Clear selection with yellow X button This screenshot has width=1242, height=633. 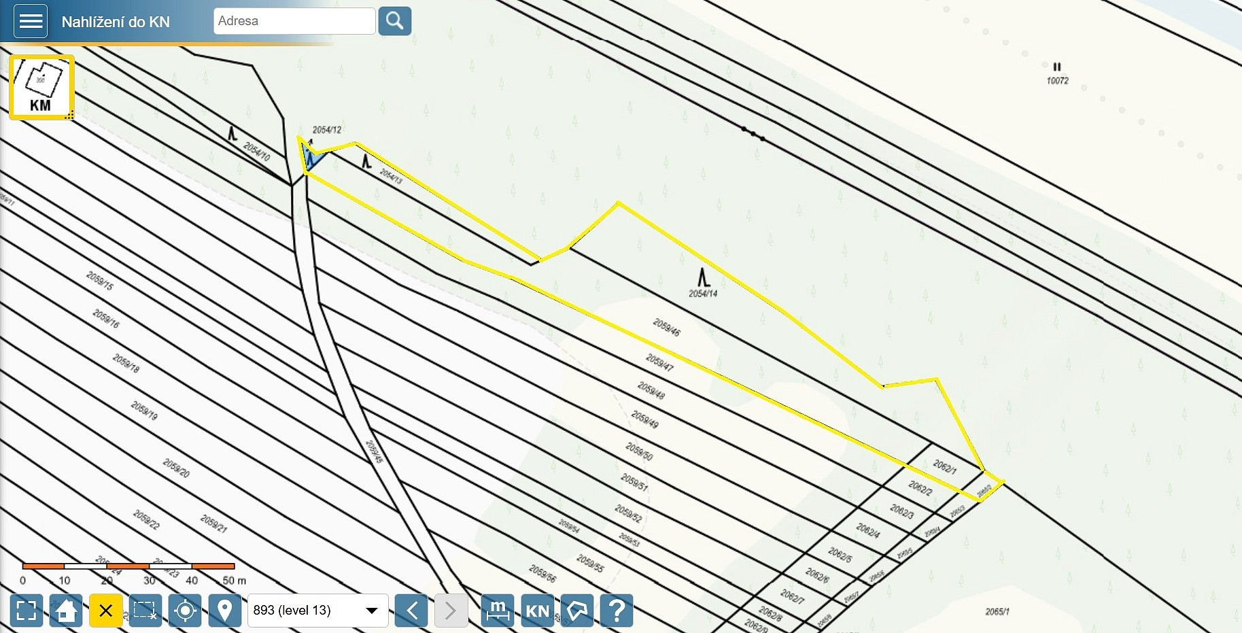[x=105, y=610]
